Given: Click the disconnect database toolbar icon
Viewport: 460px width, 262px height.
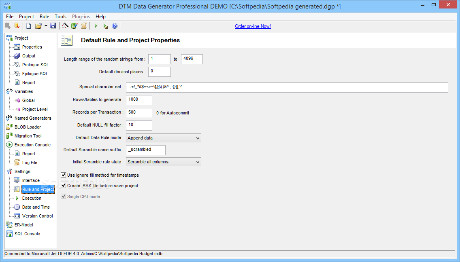Looking at the screenshot, I should tap(17, 26).
